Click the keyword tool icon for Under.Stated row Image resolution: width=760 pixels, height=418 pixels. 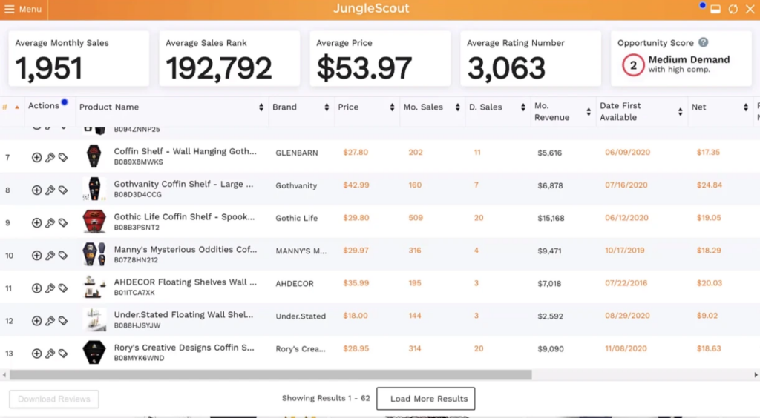tap(50, 321)
